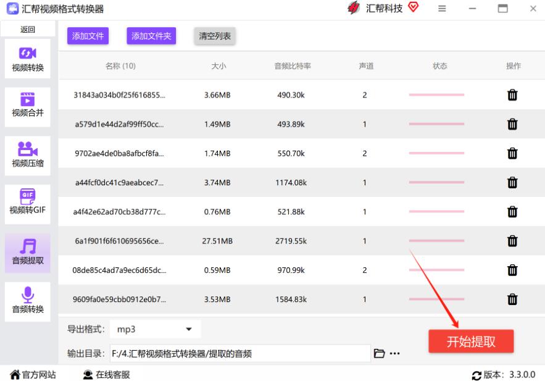
Task: Click trash icon for 6a1f901f6f610695656ce
Action: click(x=512, y=241)
